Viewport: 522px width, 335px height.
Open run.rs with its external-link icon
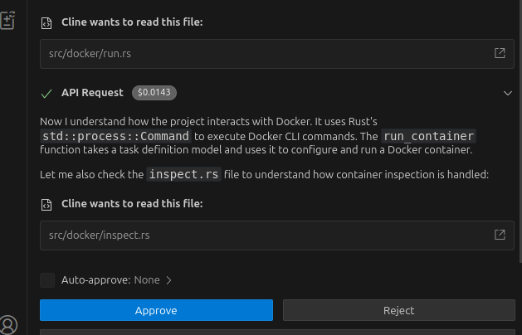[x=500, y=53]
